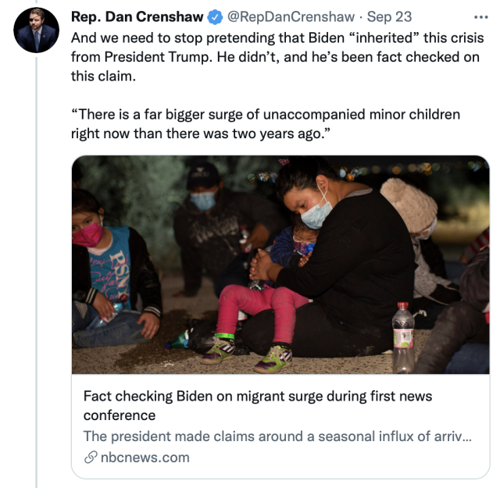Image resolution: width=500 pixels, height=488 pixels.
Task: Click the article summary "The president made claims"
Action: click(x=277, y=436)
